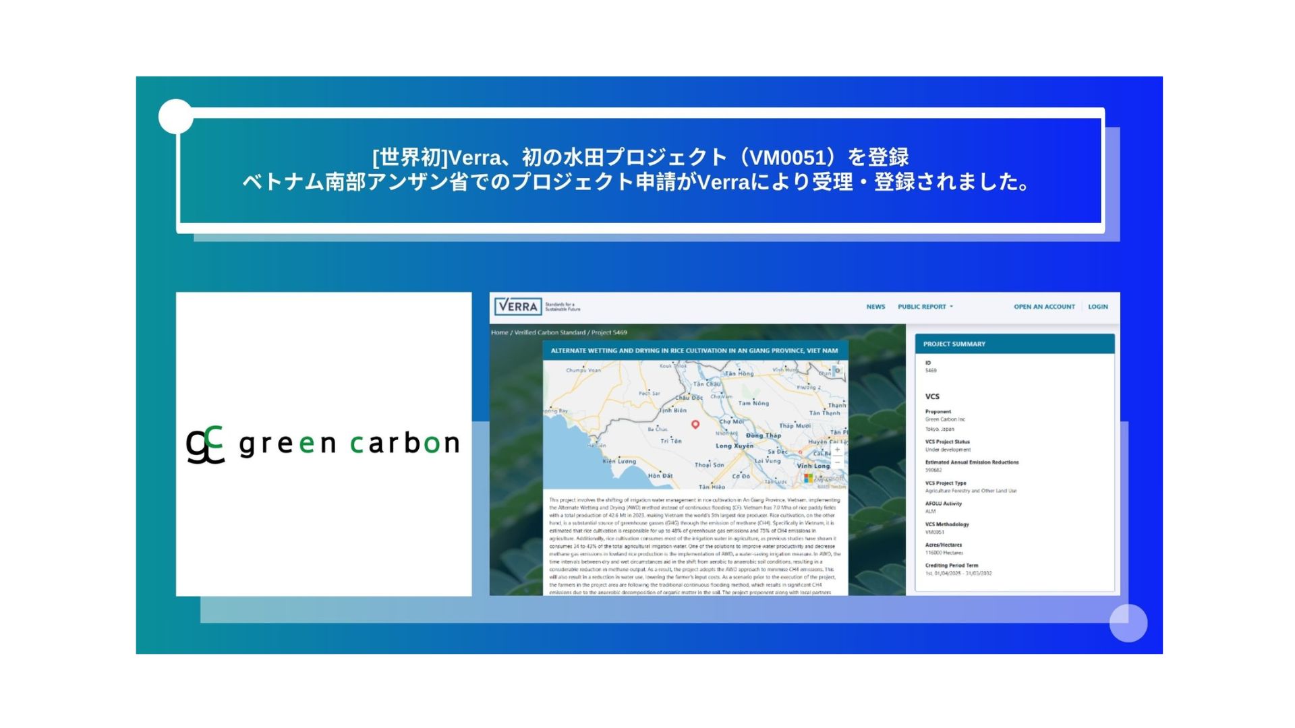
Task: Zoom in on the map with the plus control
Action: 837,450
